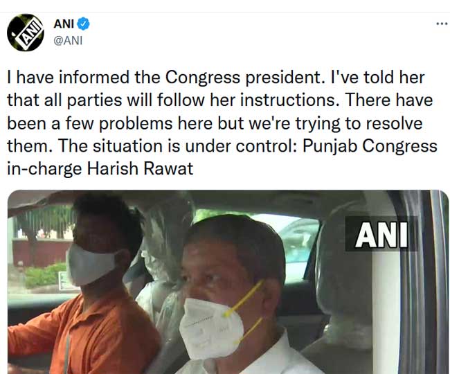Image resolution: width=450 pixels, height=374 pixels.
Task: Click the green shrubs outside car window
Action: [x=45, y=276]
